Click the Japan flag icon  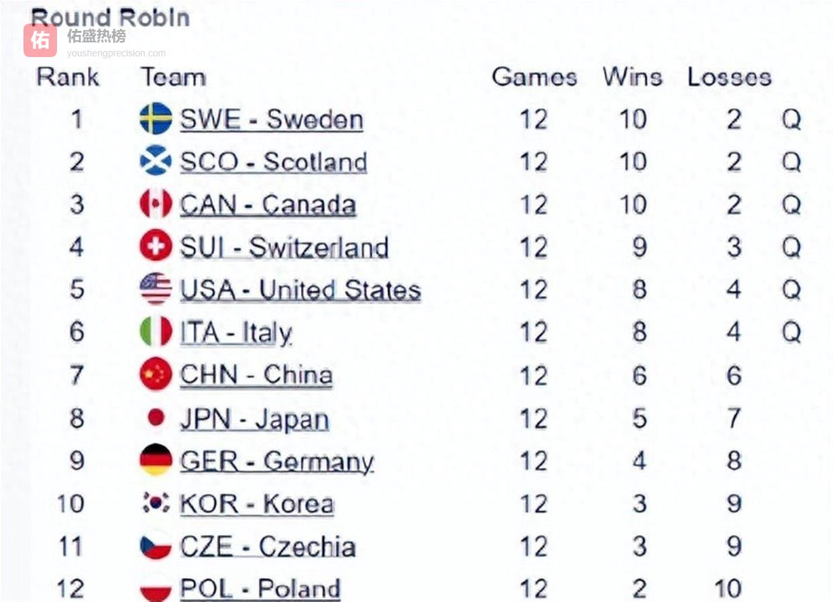point(156,418)
